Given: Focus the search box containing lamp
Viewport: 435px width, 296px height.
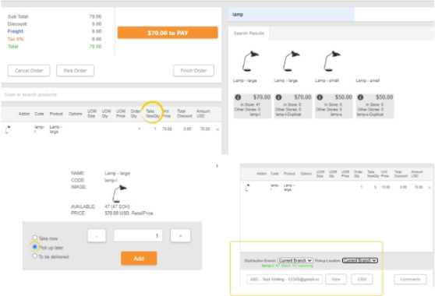Looking at the screenshot, I should 292,15.
